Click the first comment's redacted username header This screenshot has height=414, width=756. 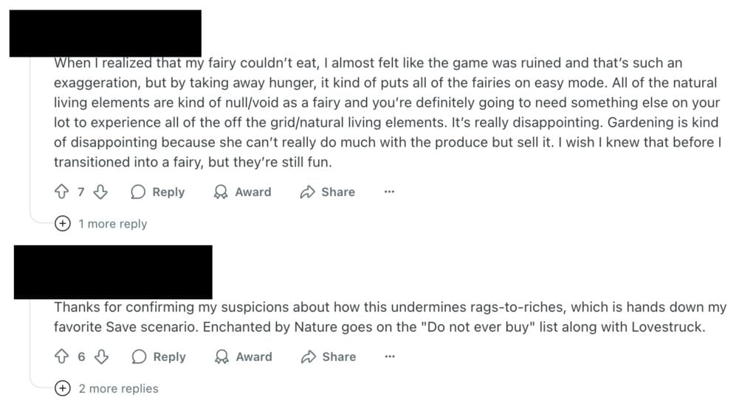(105, 33)
